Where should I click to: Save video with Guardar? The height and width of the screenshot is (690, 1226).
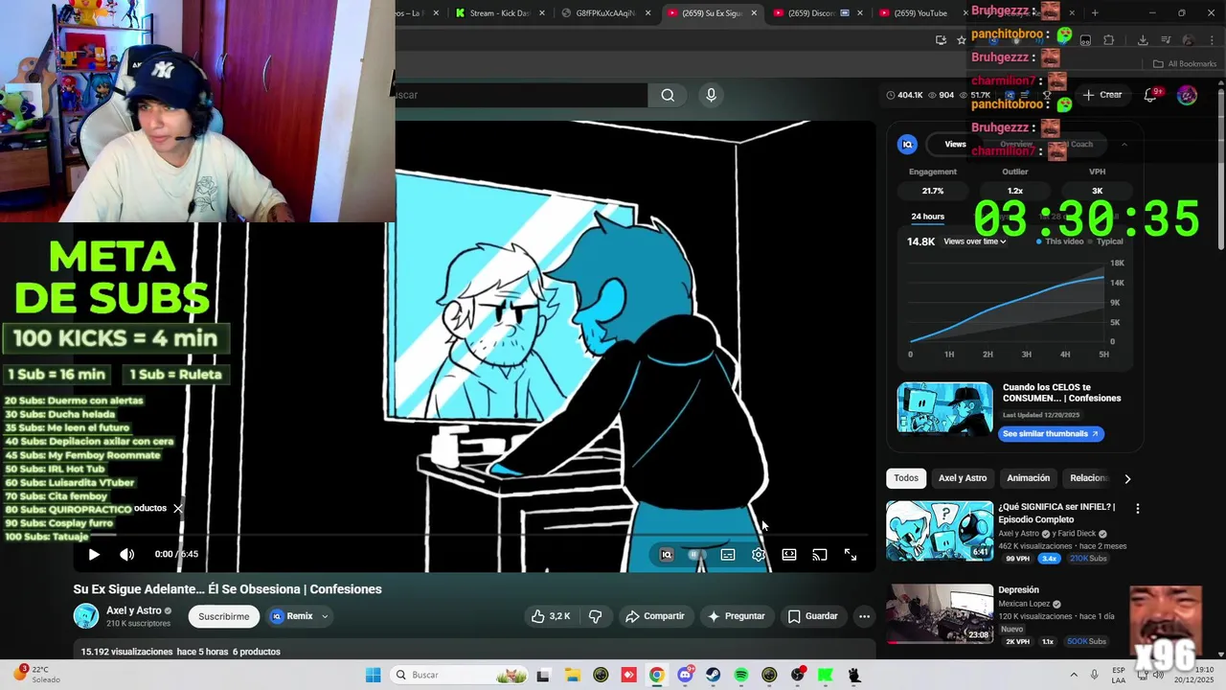[x=812, y=616]
